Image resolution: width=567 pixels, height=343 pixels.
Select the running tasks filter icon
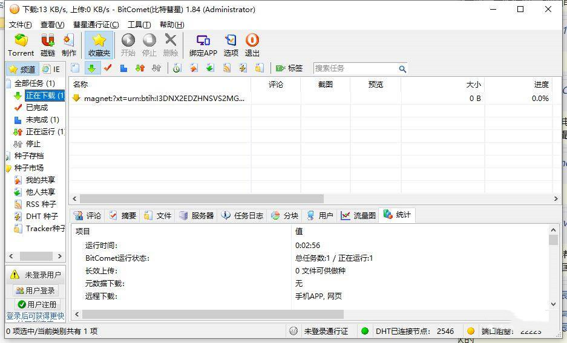(x=140, y=68)
